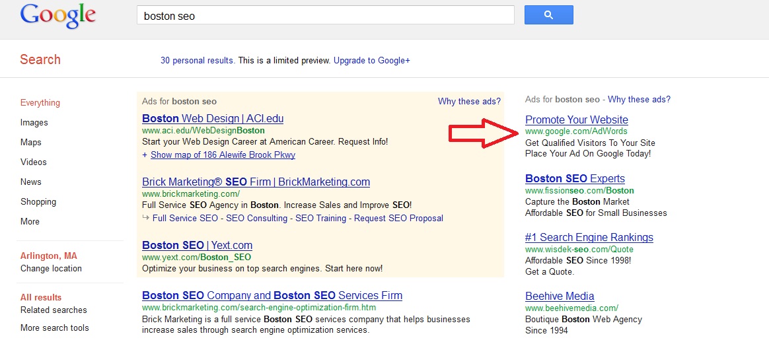Open Boston SEO Experts ad
This screenshot has height=346, width=769.
(575, 179)
